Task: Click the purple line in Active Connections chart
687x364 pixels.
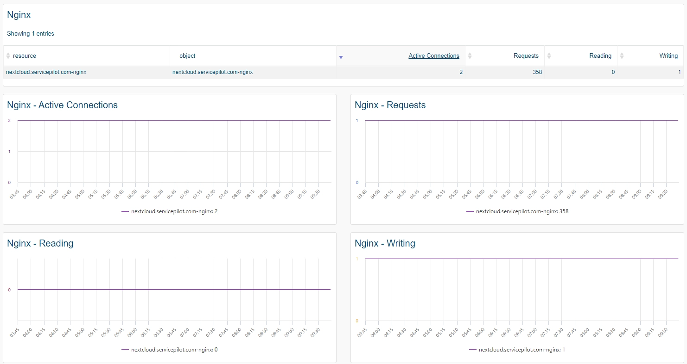Action: (174, 120)
